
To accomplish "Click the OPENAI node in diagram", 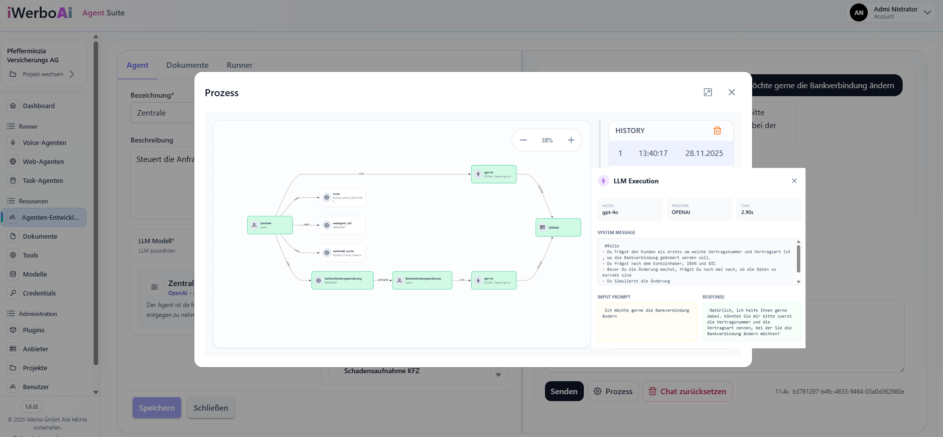I will click(558, 227).
